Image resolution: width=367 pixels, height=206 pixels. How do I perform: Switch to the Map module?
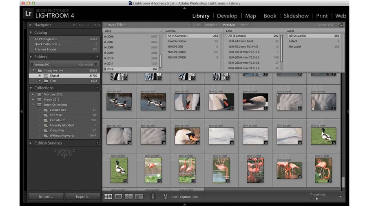point(250,16)
